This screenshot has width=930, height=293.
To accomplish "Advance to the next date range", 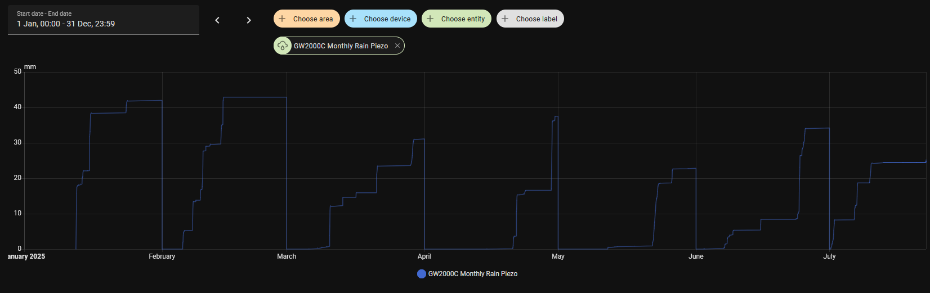I will 249,20.
